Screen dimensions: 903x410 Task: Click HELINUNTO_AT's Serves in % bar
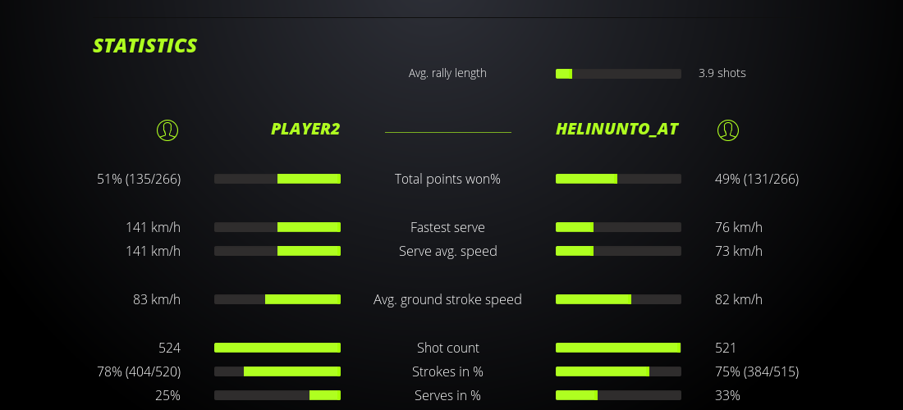[x=618, y=395]
